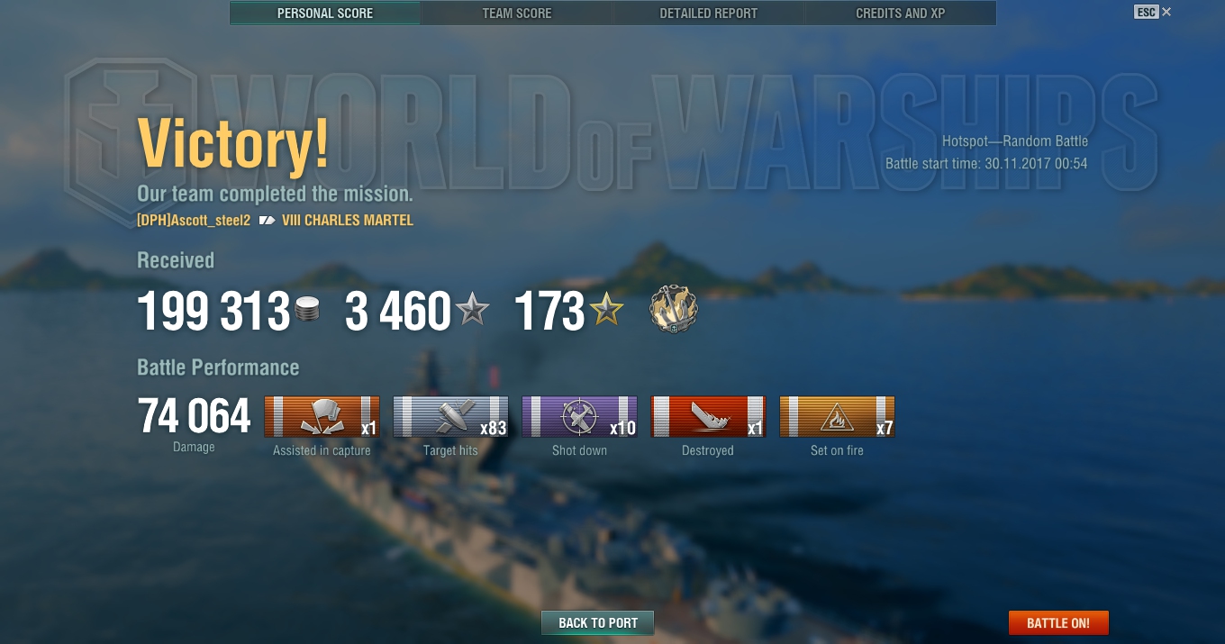
Task: Click the Destroyed ship ribbon icon
Action: tap(708, 416)
